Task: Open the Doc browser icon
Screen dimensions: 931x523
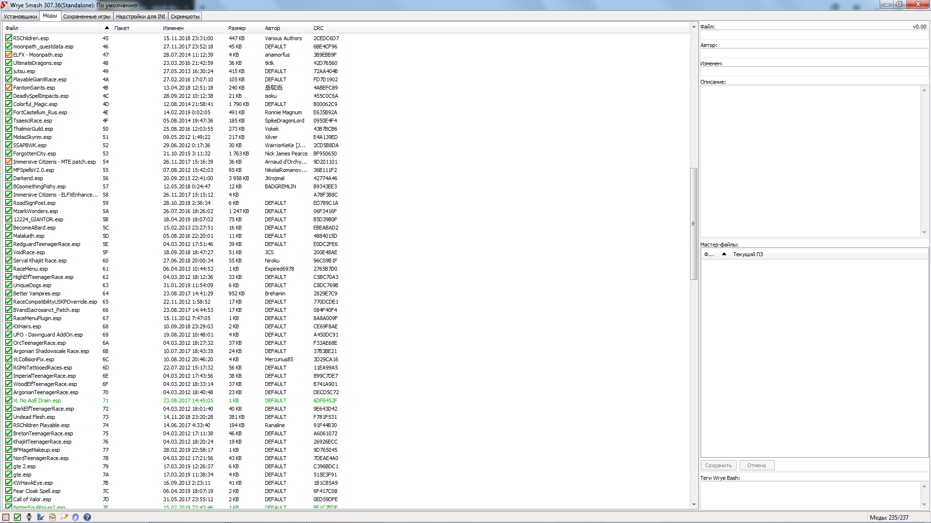Action: 52,517
